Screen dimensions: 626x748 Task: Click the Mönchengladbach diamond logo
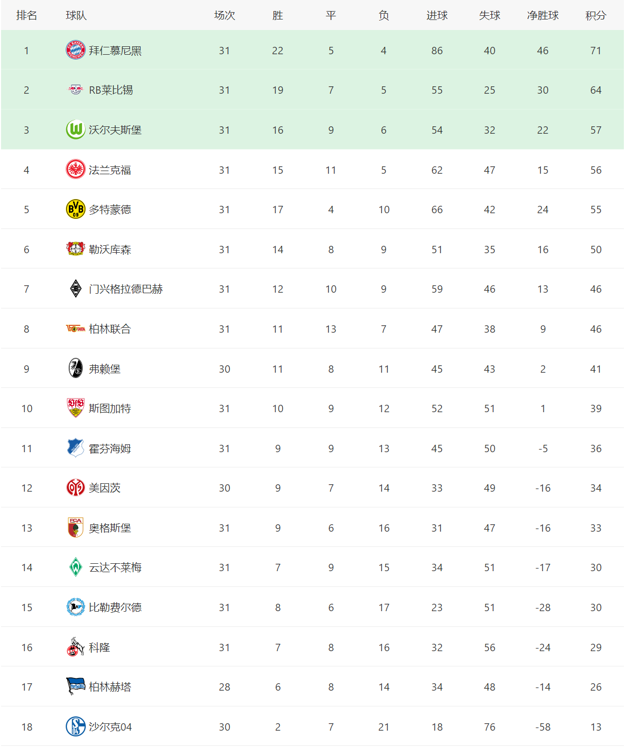point(75,288)
